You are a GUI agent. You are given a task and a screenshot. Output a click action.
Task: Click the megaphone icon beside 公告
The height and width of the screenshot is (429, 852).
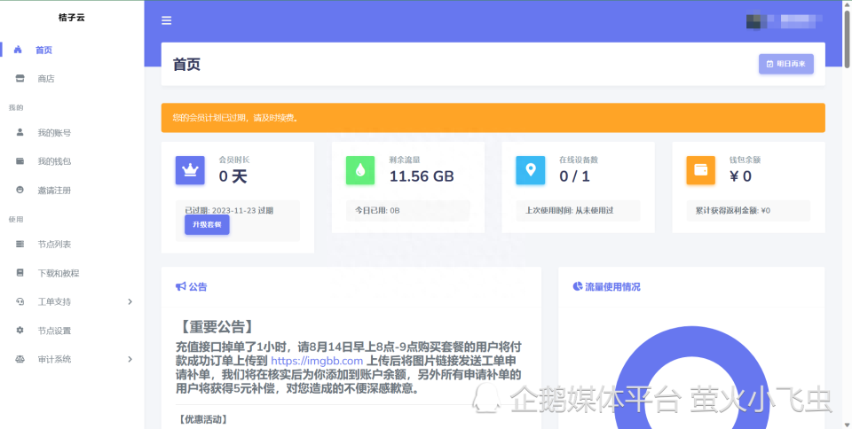[180, 287]
